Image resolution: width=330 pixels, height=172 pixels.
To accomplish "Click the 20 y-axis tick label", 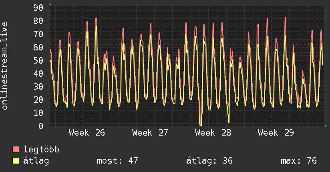I will pyautogui.click(x=38, y=100).
